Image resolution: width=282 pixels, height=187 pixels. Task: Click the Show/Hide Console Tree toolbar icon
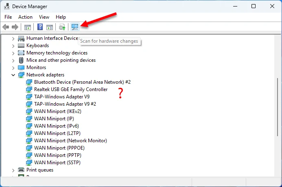point(28,27)
